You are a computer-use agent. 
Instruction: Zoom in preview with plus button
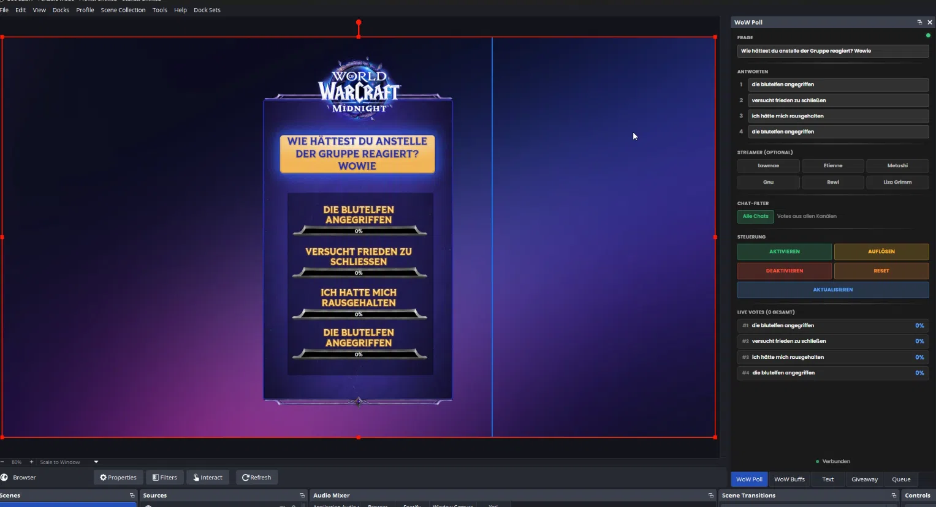pyautogui.click(x=31, y=462)
